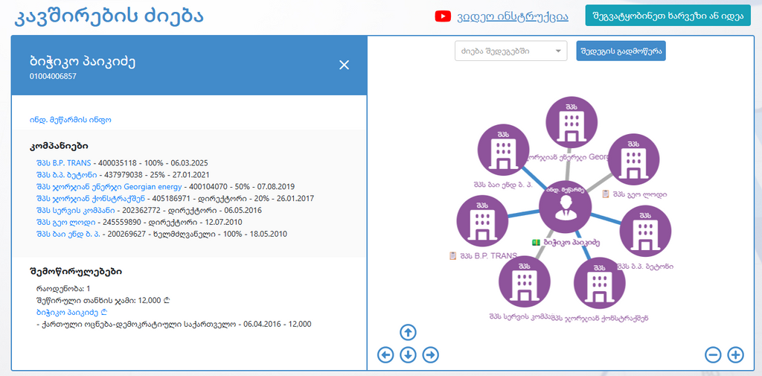This screenshot has width=762, height=376.
Task: Click the ქართული ოცნება-დემოკრატიული საქართველო donation row
Action: point(173,324)
